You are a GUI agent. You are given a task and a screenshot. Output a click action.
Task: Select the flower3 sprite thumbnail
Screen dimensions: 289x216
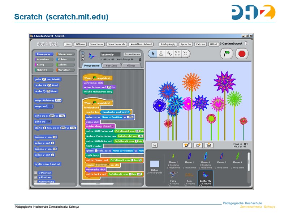click(x=206, y=157)
